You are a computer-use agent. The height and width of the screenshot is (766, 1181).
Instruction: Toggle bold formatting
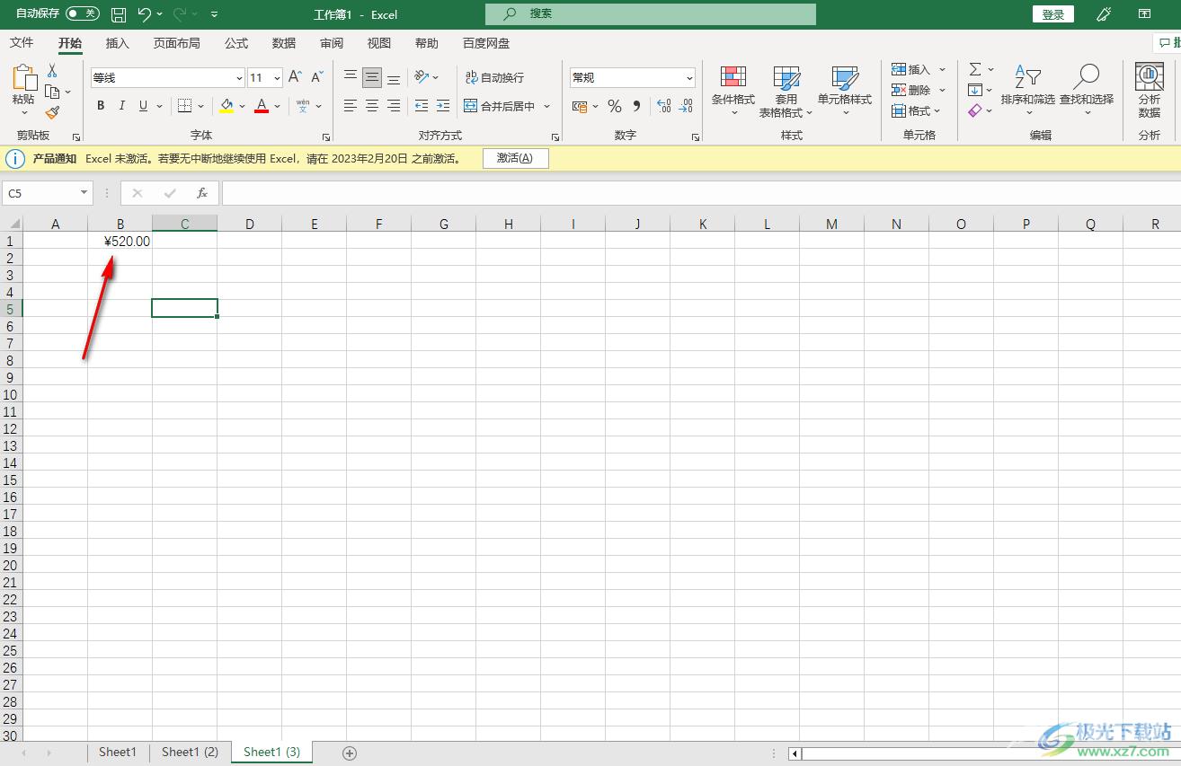(101, 106)
